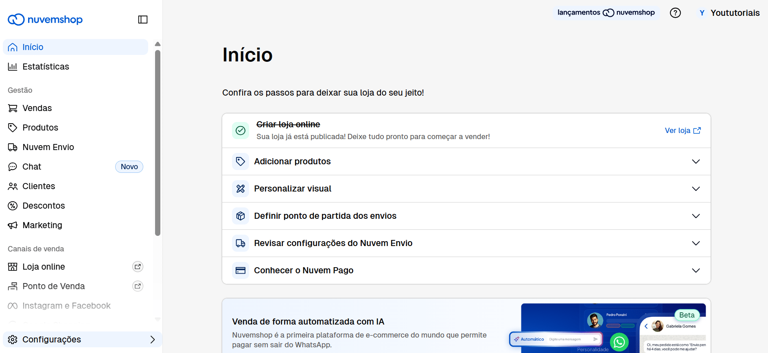Click the Gestão section label
Image resolution: width=768 pixels, height=353 pixels.
click(20, 90)
